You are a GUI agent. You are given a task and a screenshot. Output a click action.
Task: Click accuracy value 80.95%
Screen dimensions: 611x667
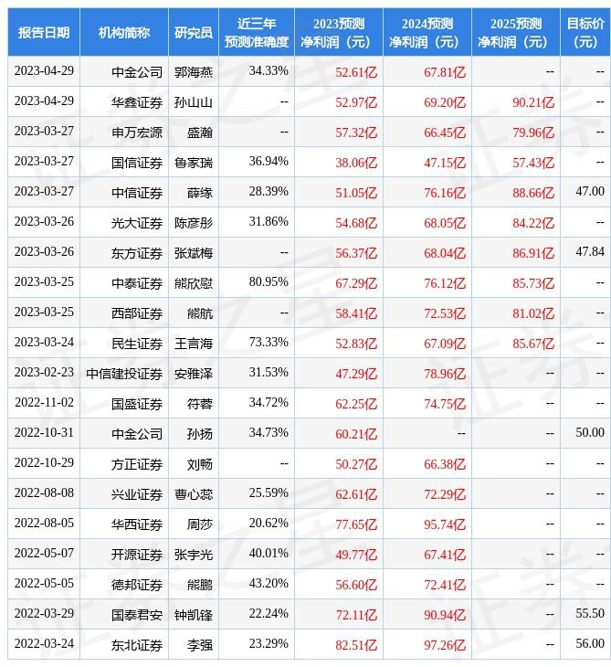coord(269,282)
